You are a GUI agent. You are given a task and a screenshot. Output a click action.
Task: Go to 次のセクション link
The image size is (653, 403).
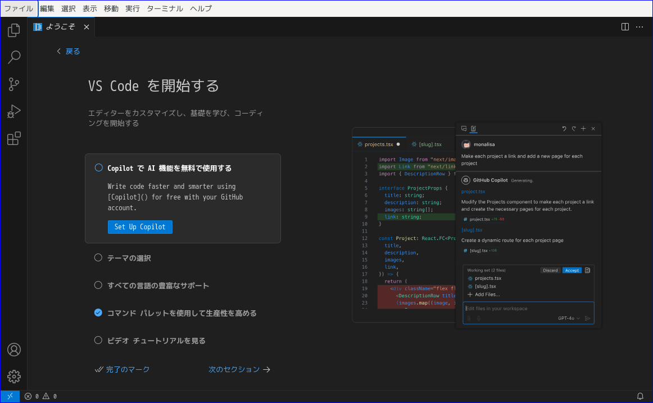click(x=239, y=369)
